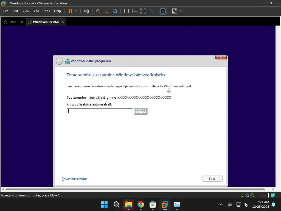
Task: Open Google Chrome from the taskbar
Action: click(141, 204)
